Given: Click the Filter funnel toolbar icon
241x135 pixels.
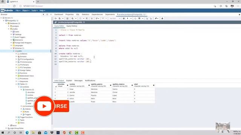Looking at the screenshot, I should (x=103, y=18).
